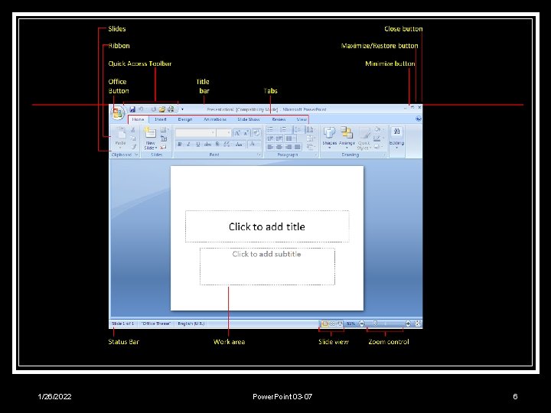Switch to the Home ribbon tab

click(138, 119)
